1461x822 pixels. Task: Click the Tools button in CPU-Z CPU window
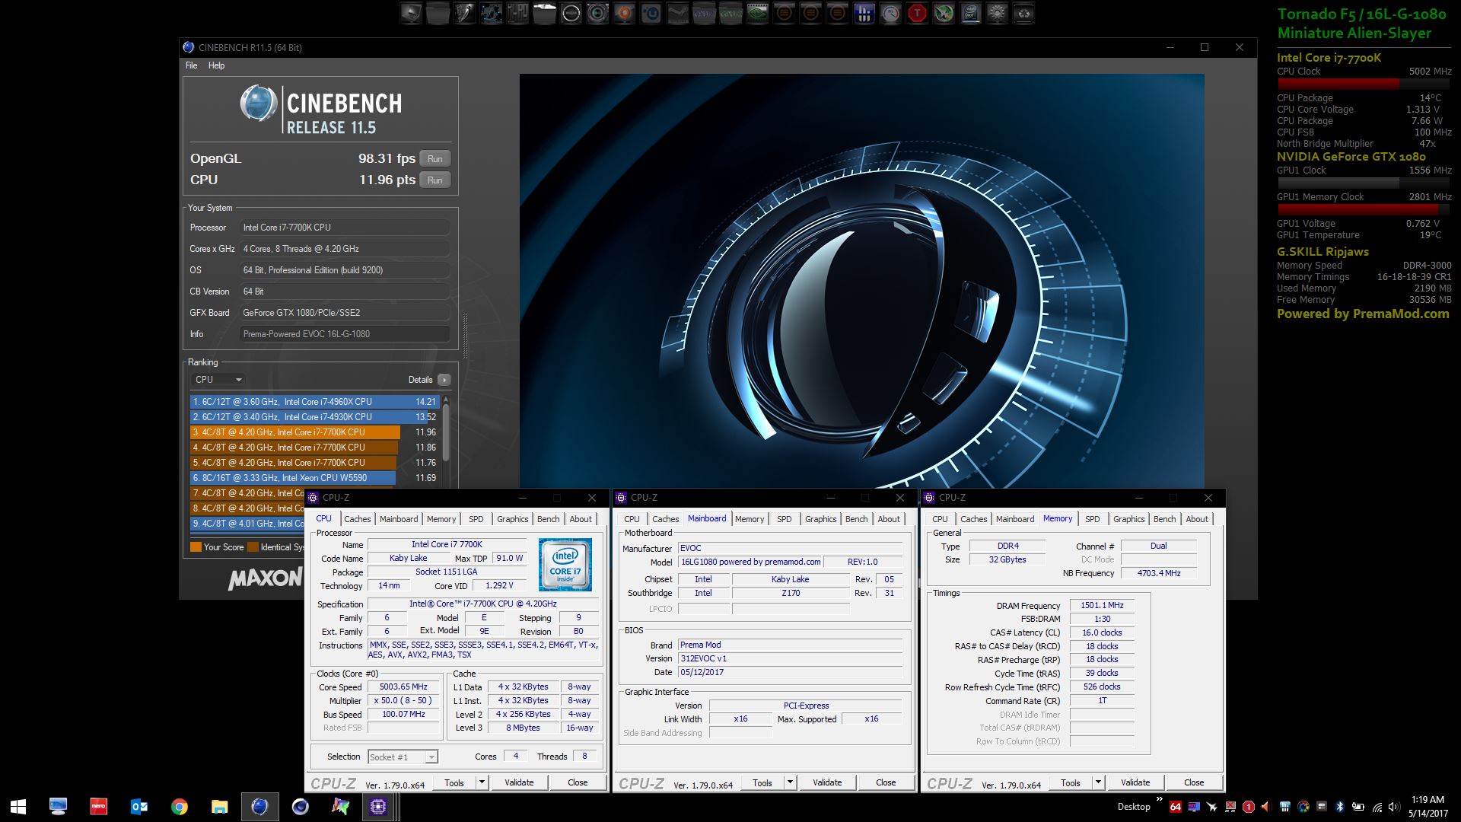pos(454,782)
